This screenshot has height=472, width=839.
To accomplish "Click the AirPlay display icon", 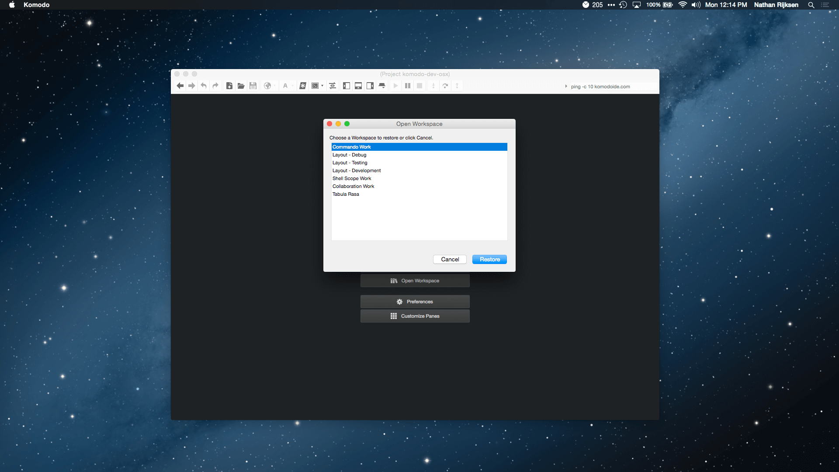I will point(637,5).
